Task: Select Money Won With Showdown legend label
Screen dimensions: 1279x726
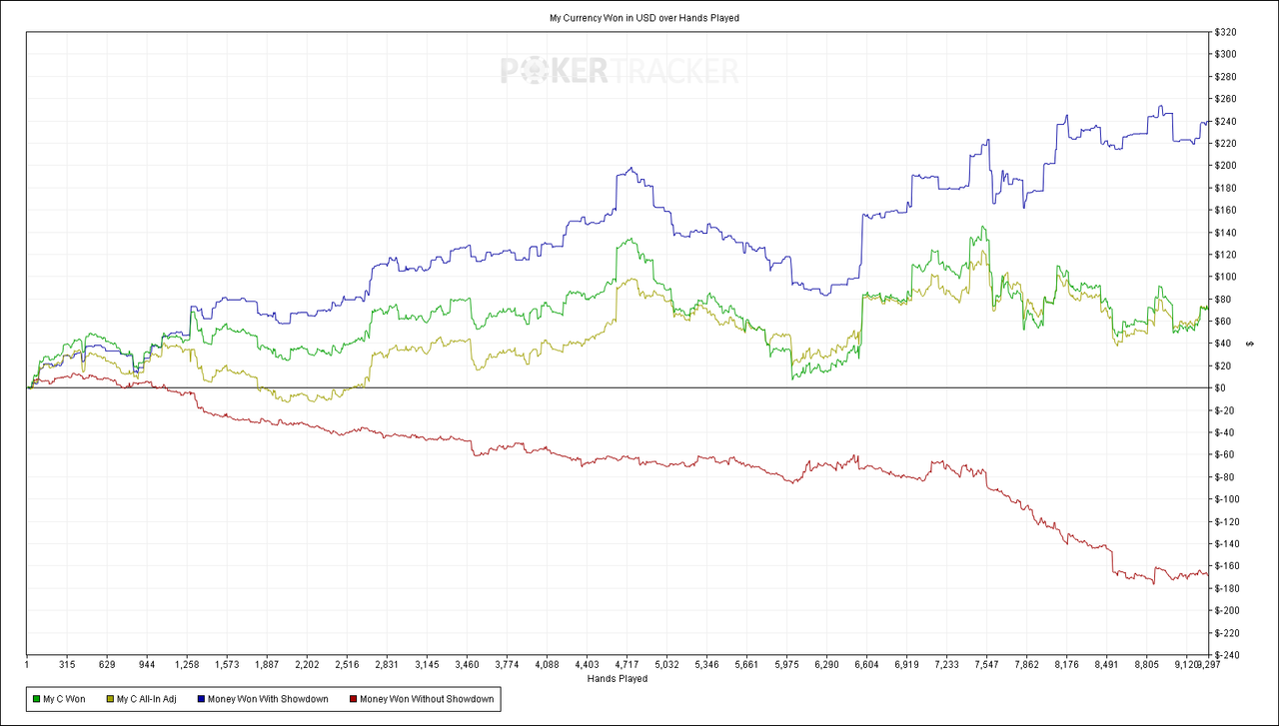Action: coord(268,700)
